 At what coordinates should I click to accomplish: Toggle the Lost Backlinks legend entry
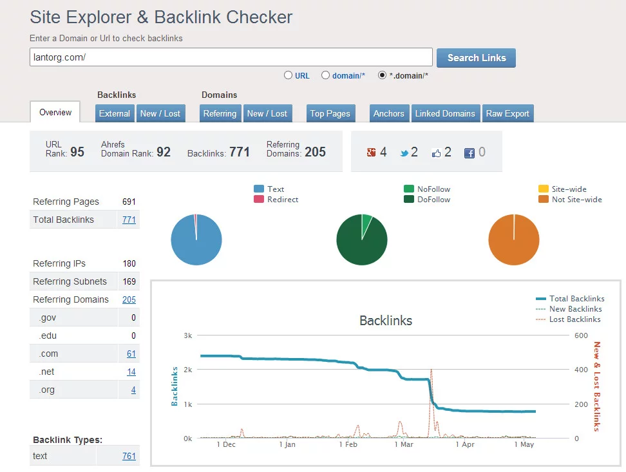(x=574, y=319)
